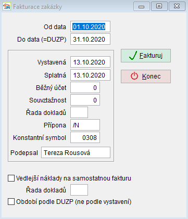
Task: Select the Vystavená date field
Action: click(x=90, y=62)
